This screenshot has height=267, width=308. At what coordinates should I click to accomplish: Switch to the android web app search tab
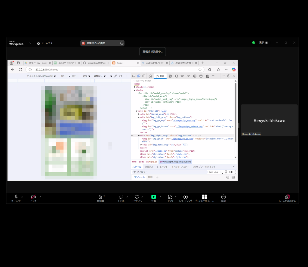155,63
